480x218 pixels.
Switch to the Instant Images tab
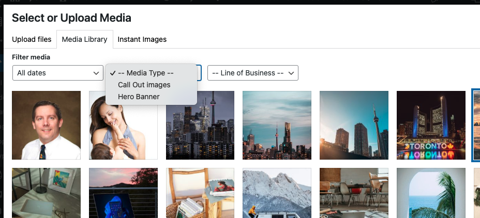pos(142,39)
